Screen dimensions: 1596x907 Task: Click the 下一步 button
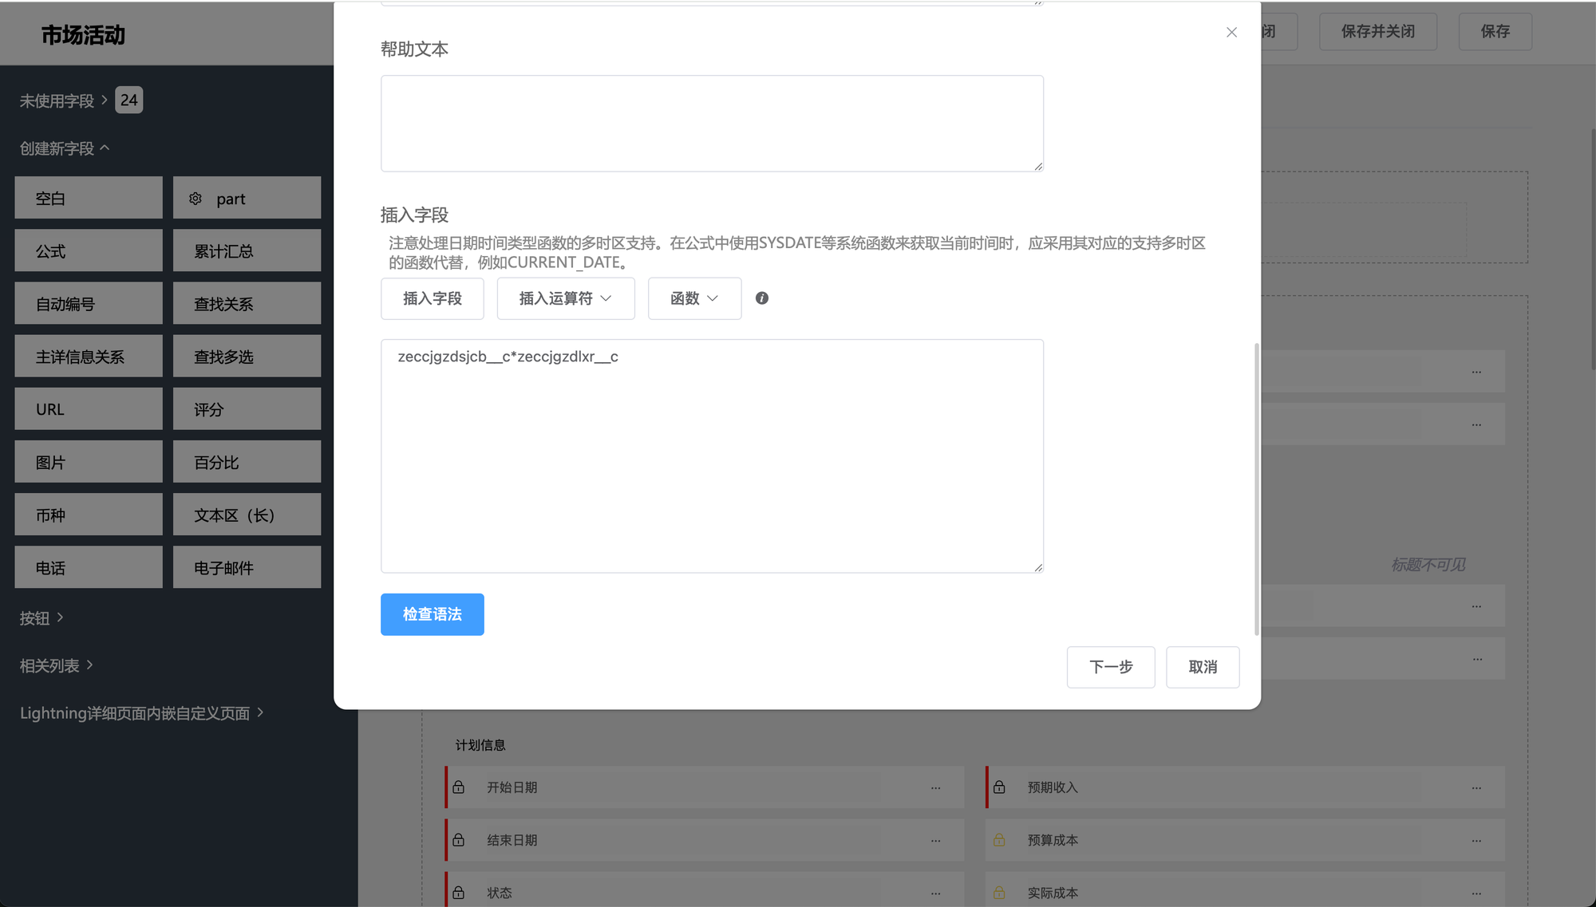[1110, 667]
